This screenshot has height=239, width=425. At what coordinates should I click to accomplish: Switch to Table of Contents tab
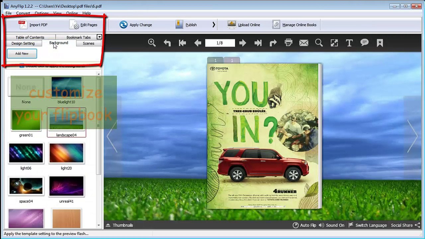pos(30,37)
